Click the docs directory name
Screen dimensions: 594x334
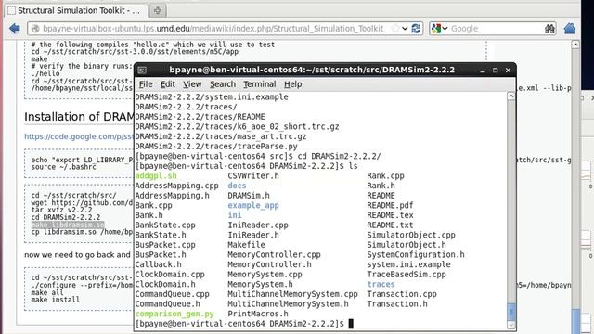[x=237, y=186]
